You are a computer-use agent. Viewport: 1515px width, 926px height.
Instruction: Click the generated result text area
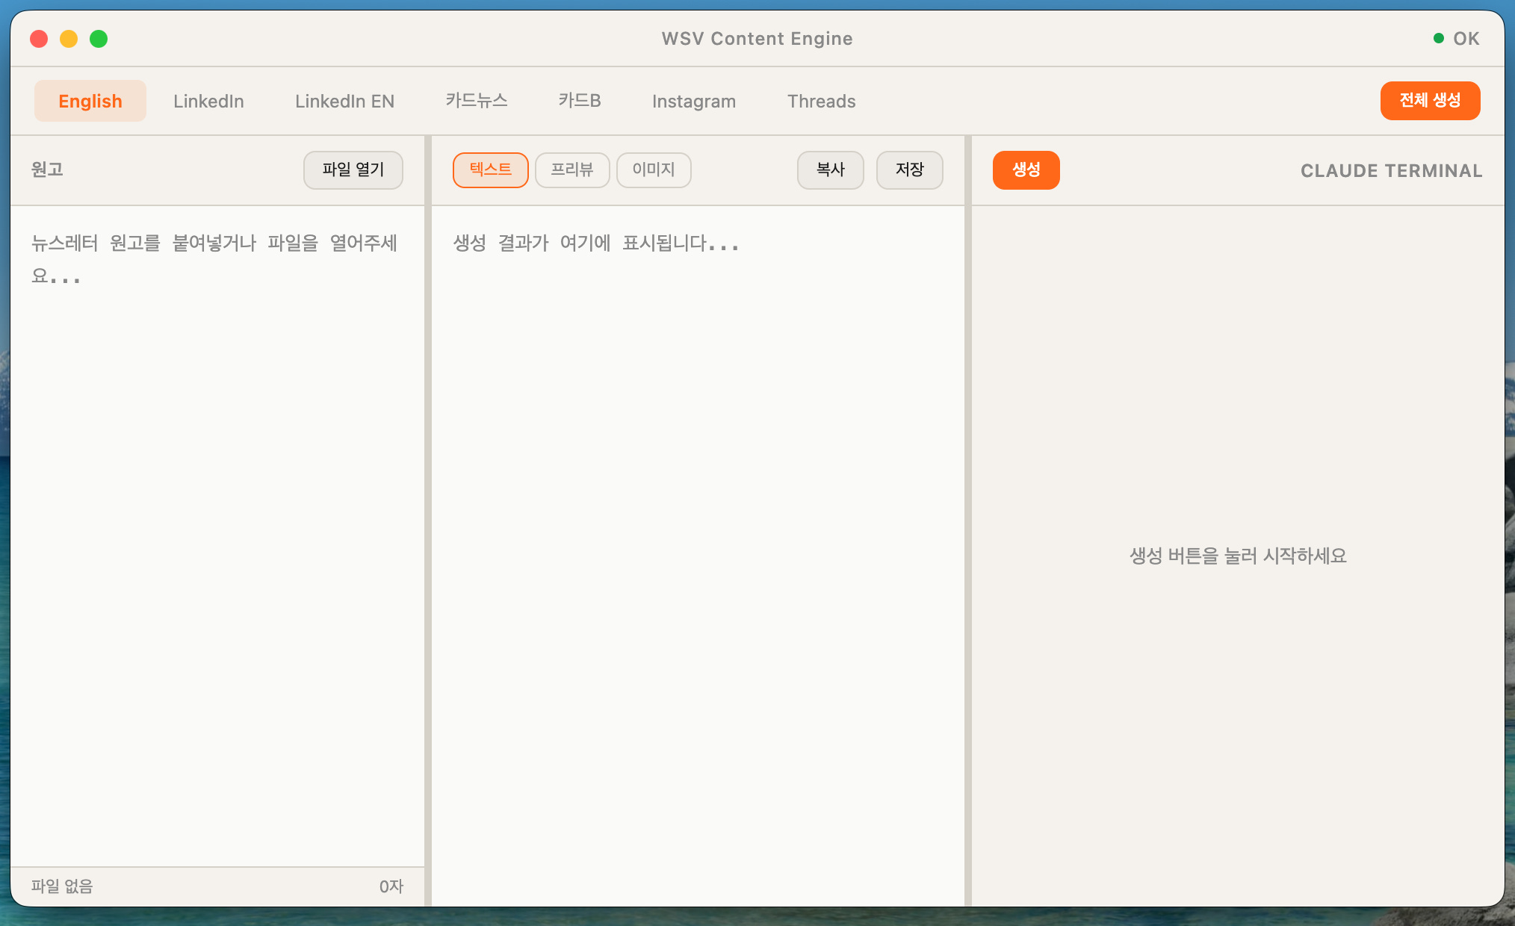tap(697, 523)
